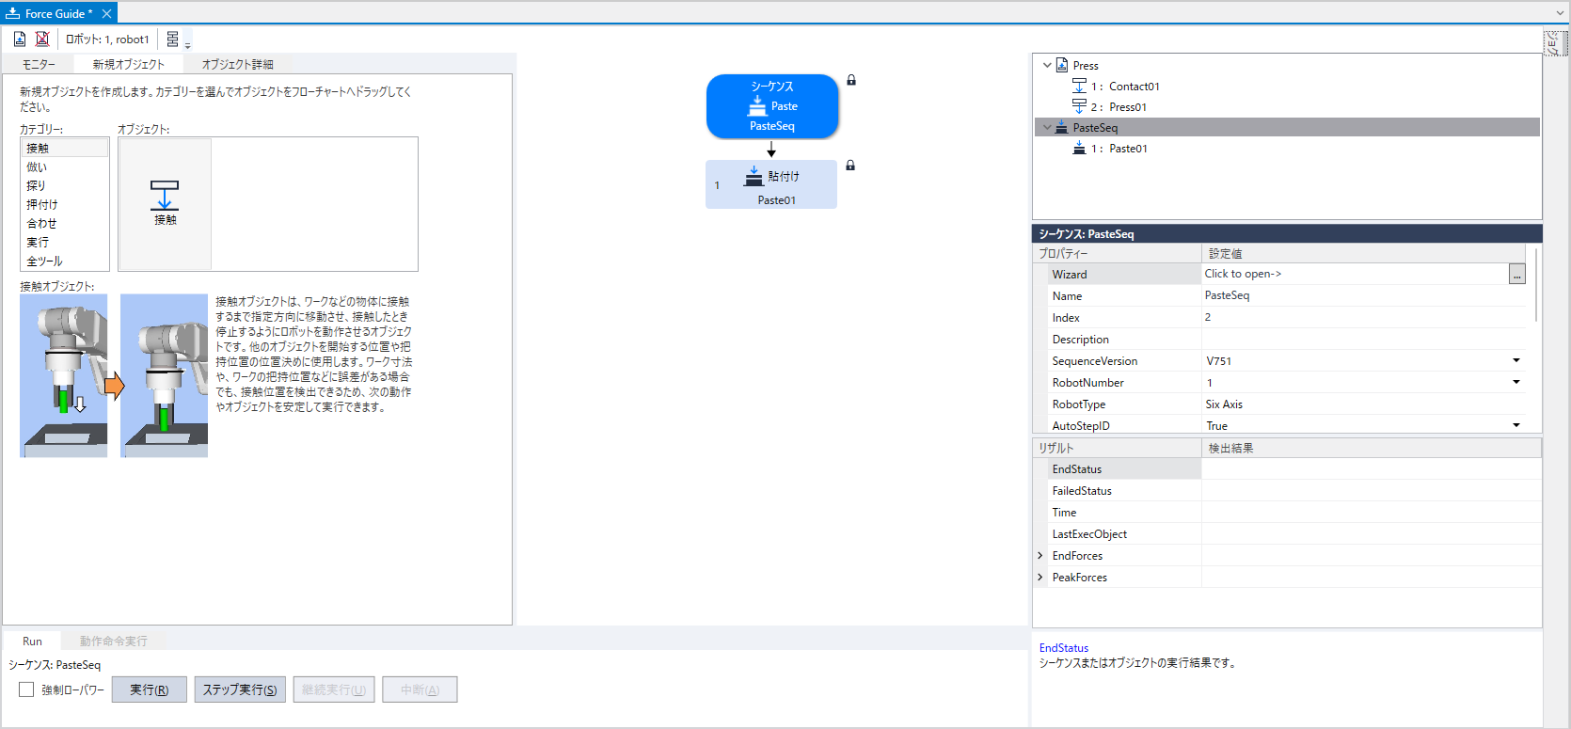This screenshot has width=1571, height=729.
Task: Click the lock icon beside Paste01 block
Action: 850,166
